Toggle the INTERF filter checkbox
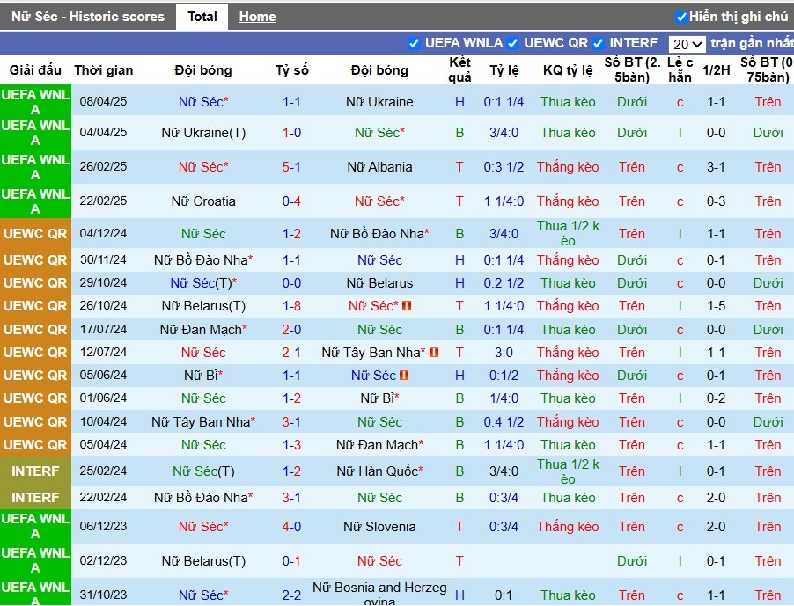Screen dimensions: 794x606 pyautogui.click(x=598, y=43)
